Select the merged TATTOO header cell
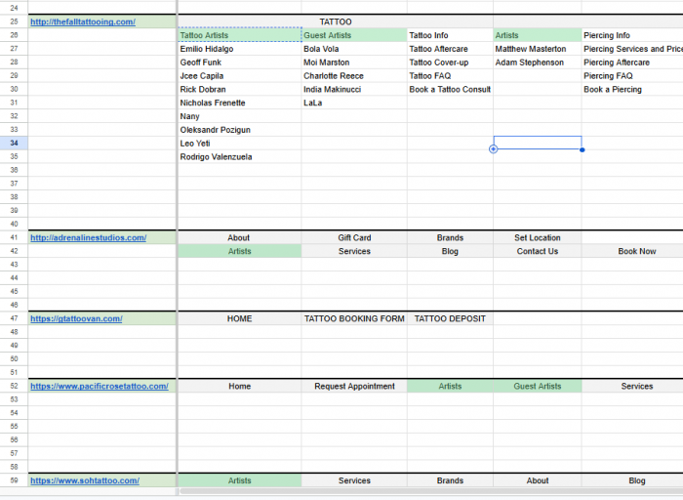Screen dimensions: 683x500 [x=336, y=21]
